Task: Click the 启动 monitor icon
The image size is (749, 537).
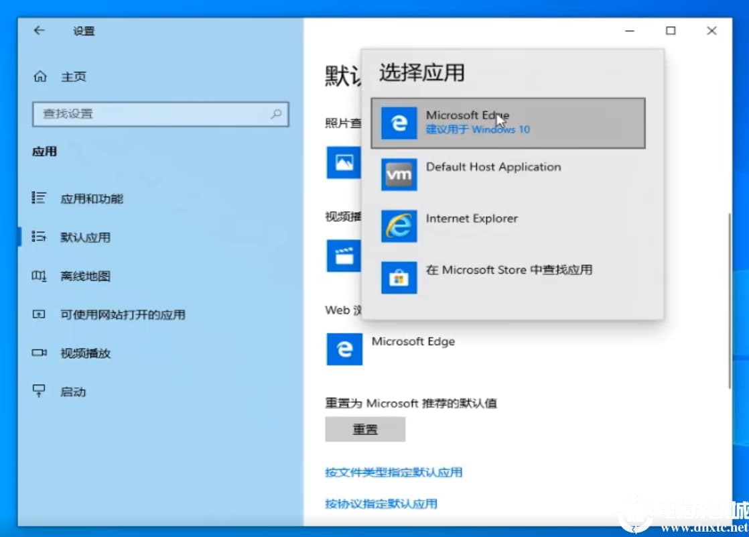Action: click(39, 391)
